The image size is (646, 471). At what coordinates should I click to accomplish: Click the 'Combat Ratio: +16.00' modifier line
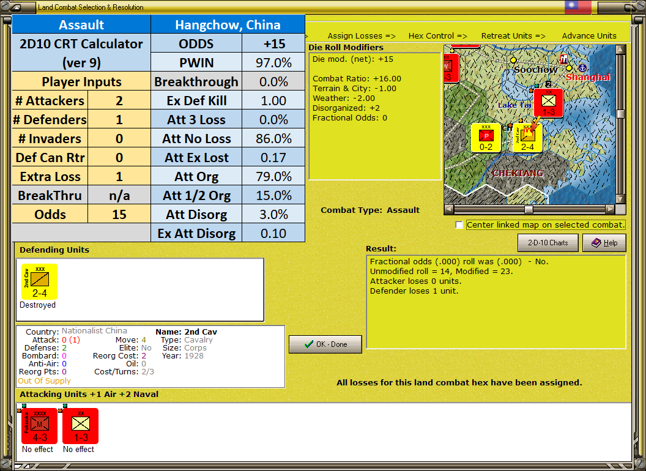coord(357,79)
